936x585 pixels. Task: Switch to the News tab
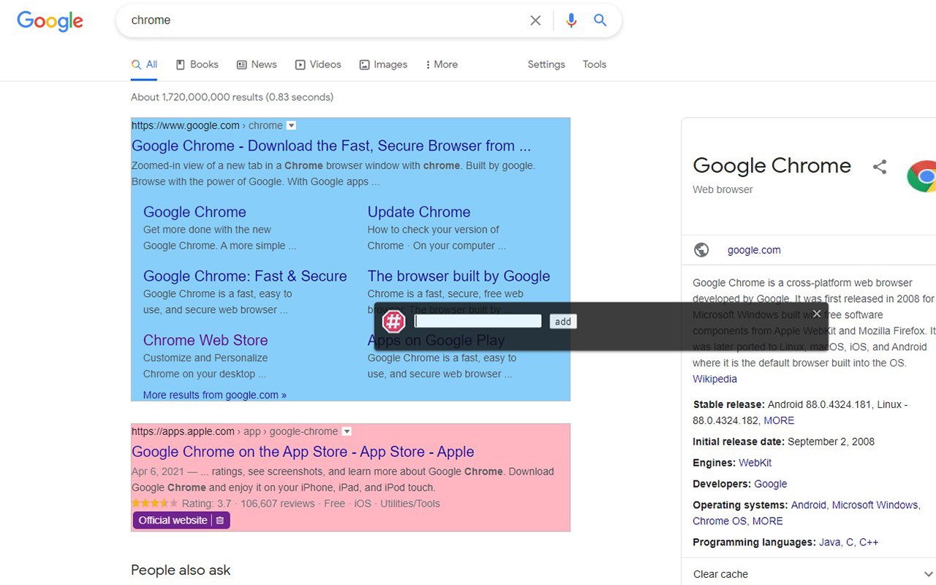coord(257,64)
